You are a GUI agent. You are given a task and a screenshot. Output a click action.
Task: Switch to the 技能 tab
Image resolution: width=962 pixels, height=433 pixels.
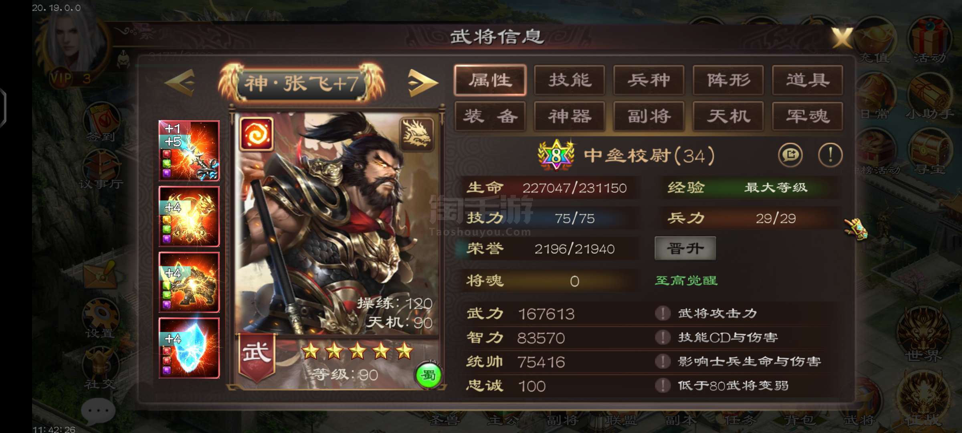point(570,80)
